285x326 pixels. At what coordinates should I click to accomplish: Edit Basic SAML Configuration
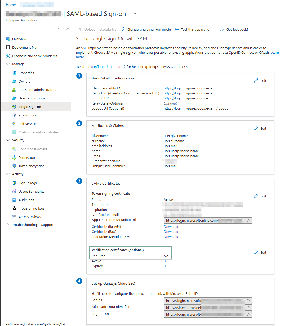point(260,81)
